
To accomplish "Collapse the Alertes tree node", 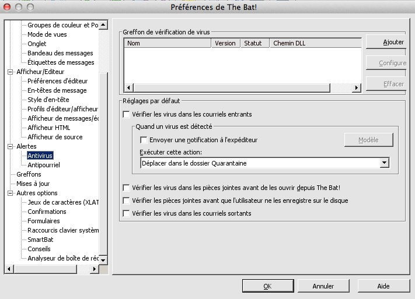I will (x=10, y=147).
